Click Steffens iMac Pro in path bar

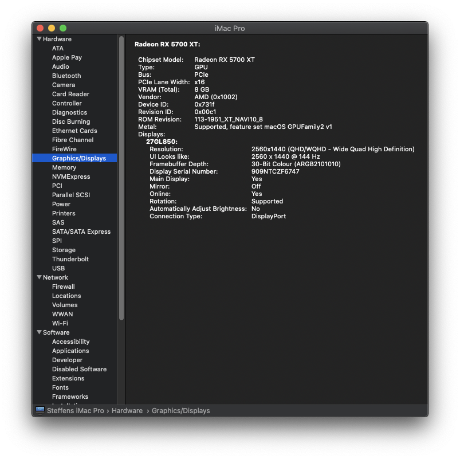[76, 410]
